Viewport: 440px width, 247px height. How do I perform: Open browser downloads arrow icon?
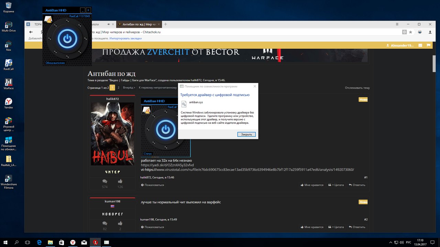[x=430, y=32]
